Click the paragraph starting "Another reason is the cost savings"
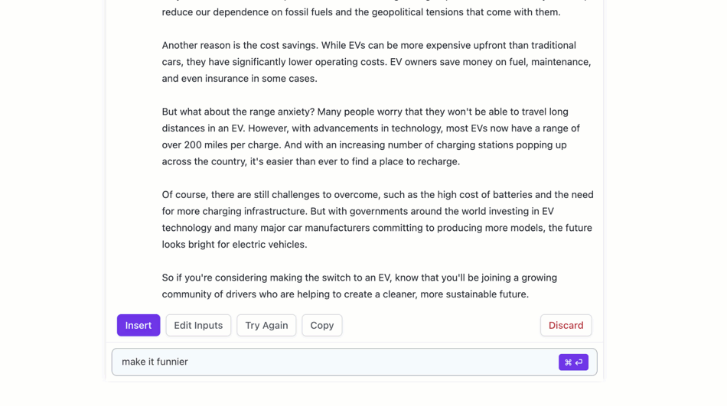The height and width of the screenshot is (406, 727). point(377,62)
